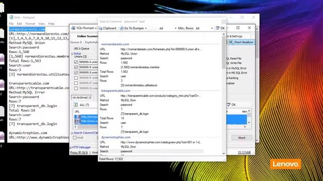Click the results scrollbar up arrow

tap(224, 35)
